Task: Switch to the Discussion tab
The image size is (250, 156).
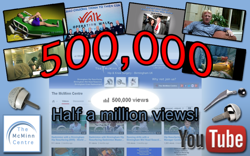Action: pyautogui.click(x=78, y=101)
